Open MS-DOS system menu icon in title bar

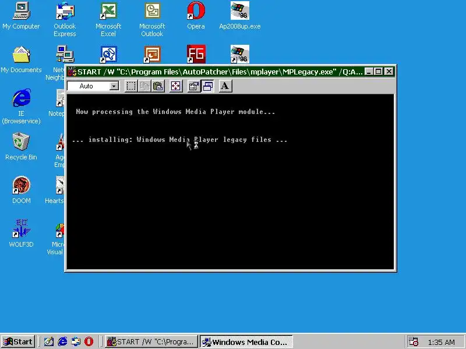(72, 72)
